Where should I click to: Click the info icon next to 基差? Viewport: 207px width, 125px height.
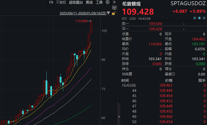(x=173, y=74)
